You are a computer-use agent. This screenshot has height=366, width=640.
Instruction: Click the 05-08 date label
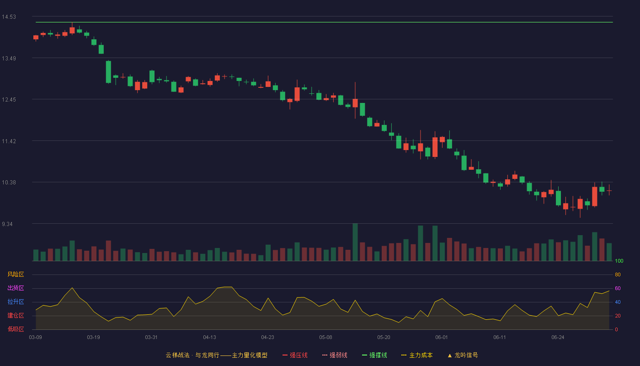pyautogui.click(x=325, y=337)
